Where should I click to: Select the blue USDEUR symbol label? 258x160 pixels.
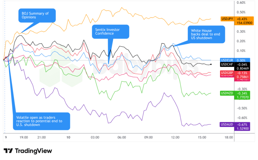coord(227,60)
